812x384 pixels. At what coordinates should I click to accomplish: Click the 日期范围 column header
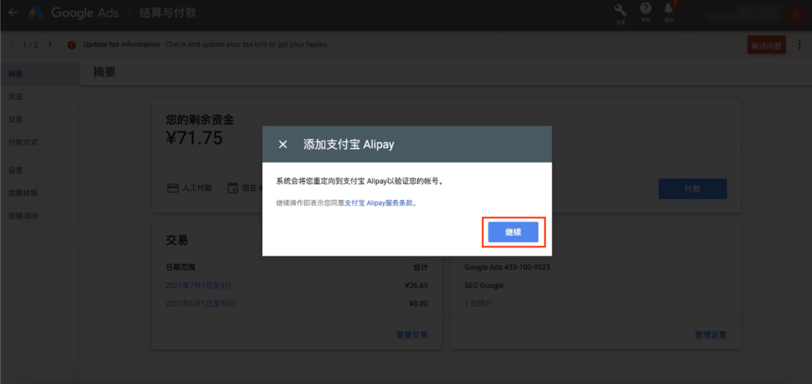click(x=180, y=268)
